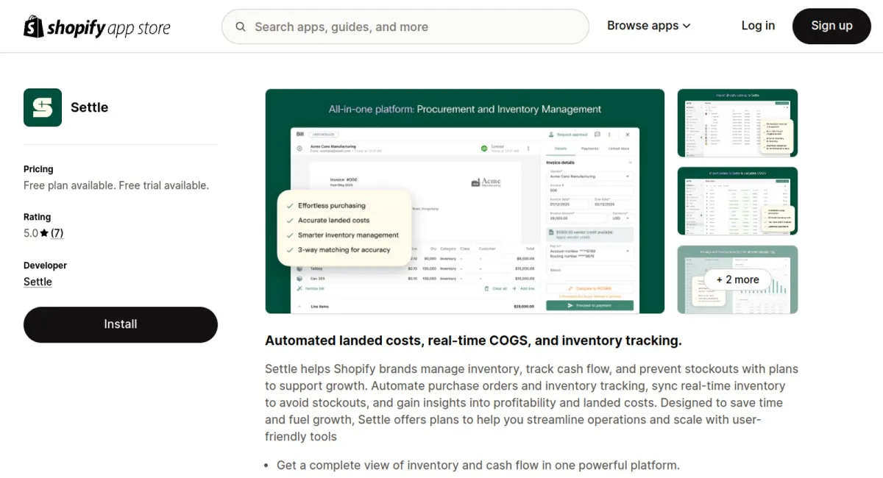Click the 'Automated landed costs' headline
The image size is (883, 478).
coord(473,340)
